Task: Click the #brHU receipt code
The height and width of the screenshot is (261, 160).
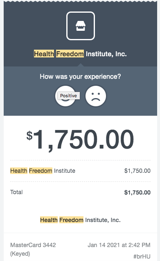Action: [142, 256]
